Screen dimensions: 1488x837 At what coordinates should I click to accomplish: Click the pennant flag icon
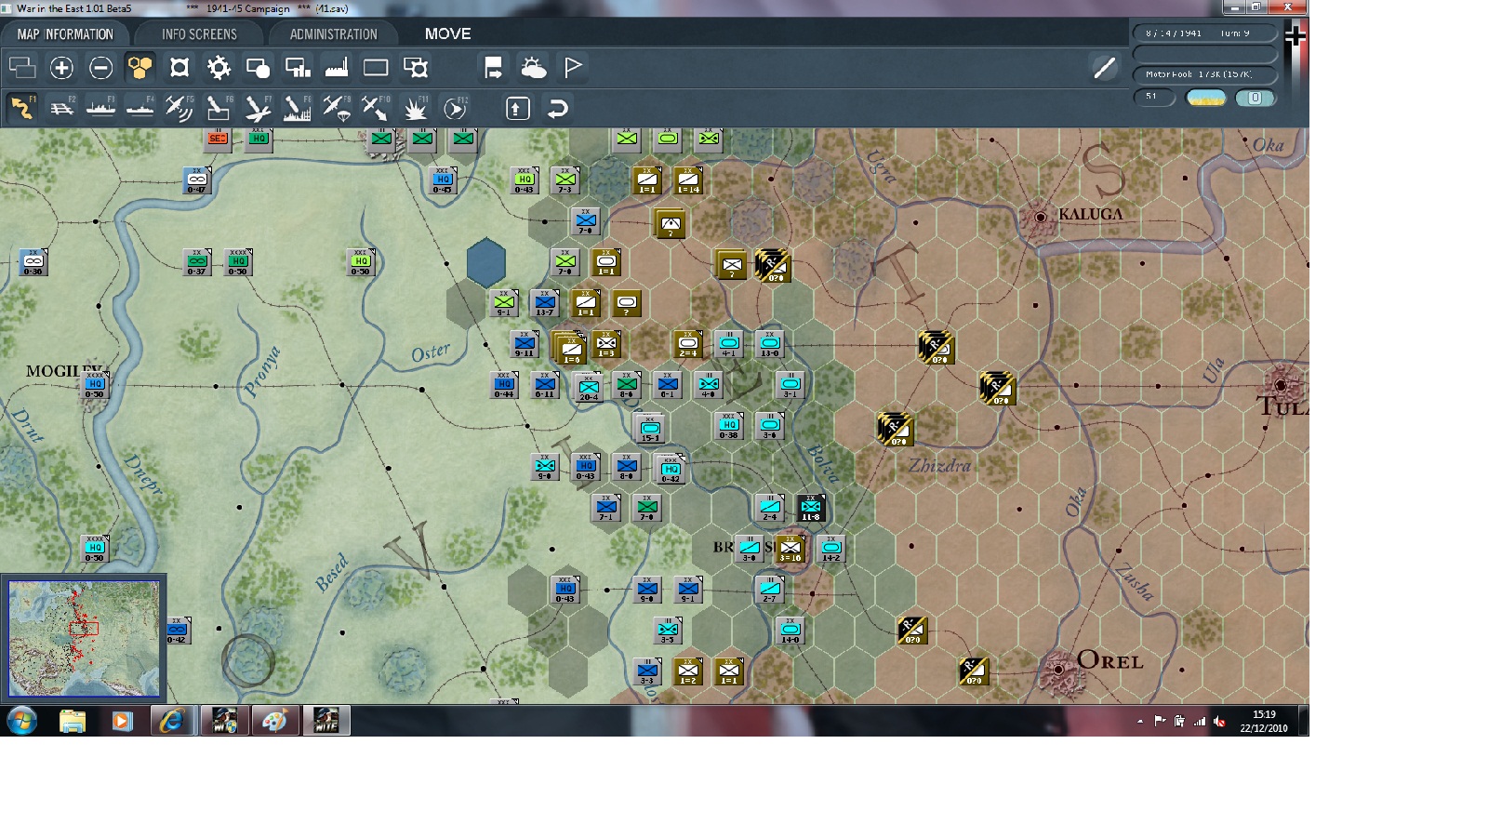(573, 68)
